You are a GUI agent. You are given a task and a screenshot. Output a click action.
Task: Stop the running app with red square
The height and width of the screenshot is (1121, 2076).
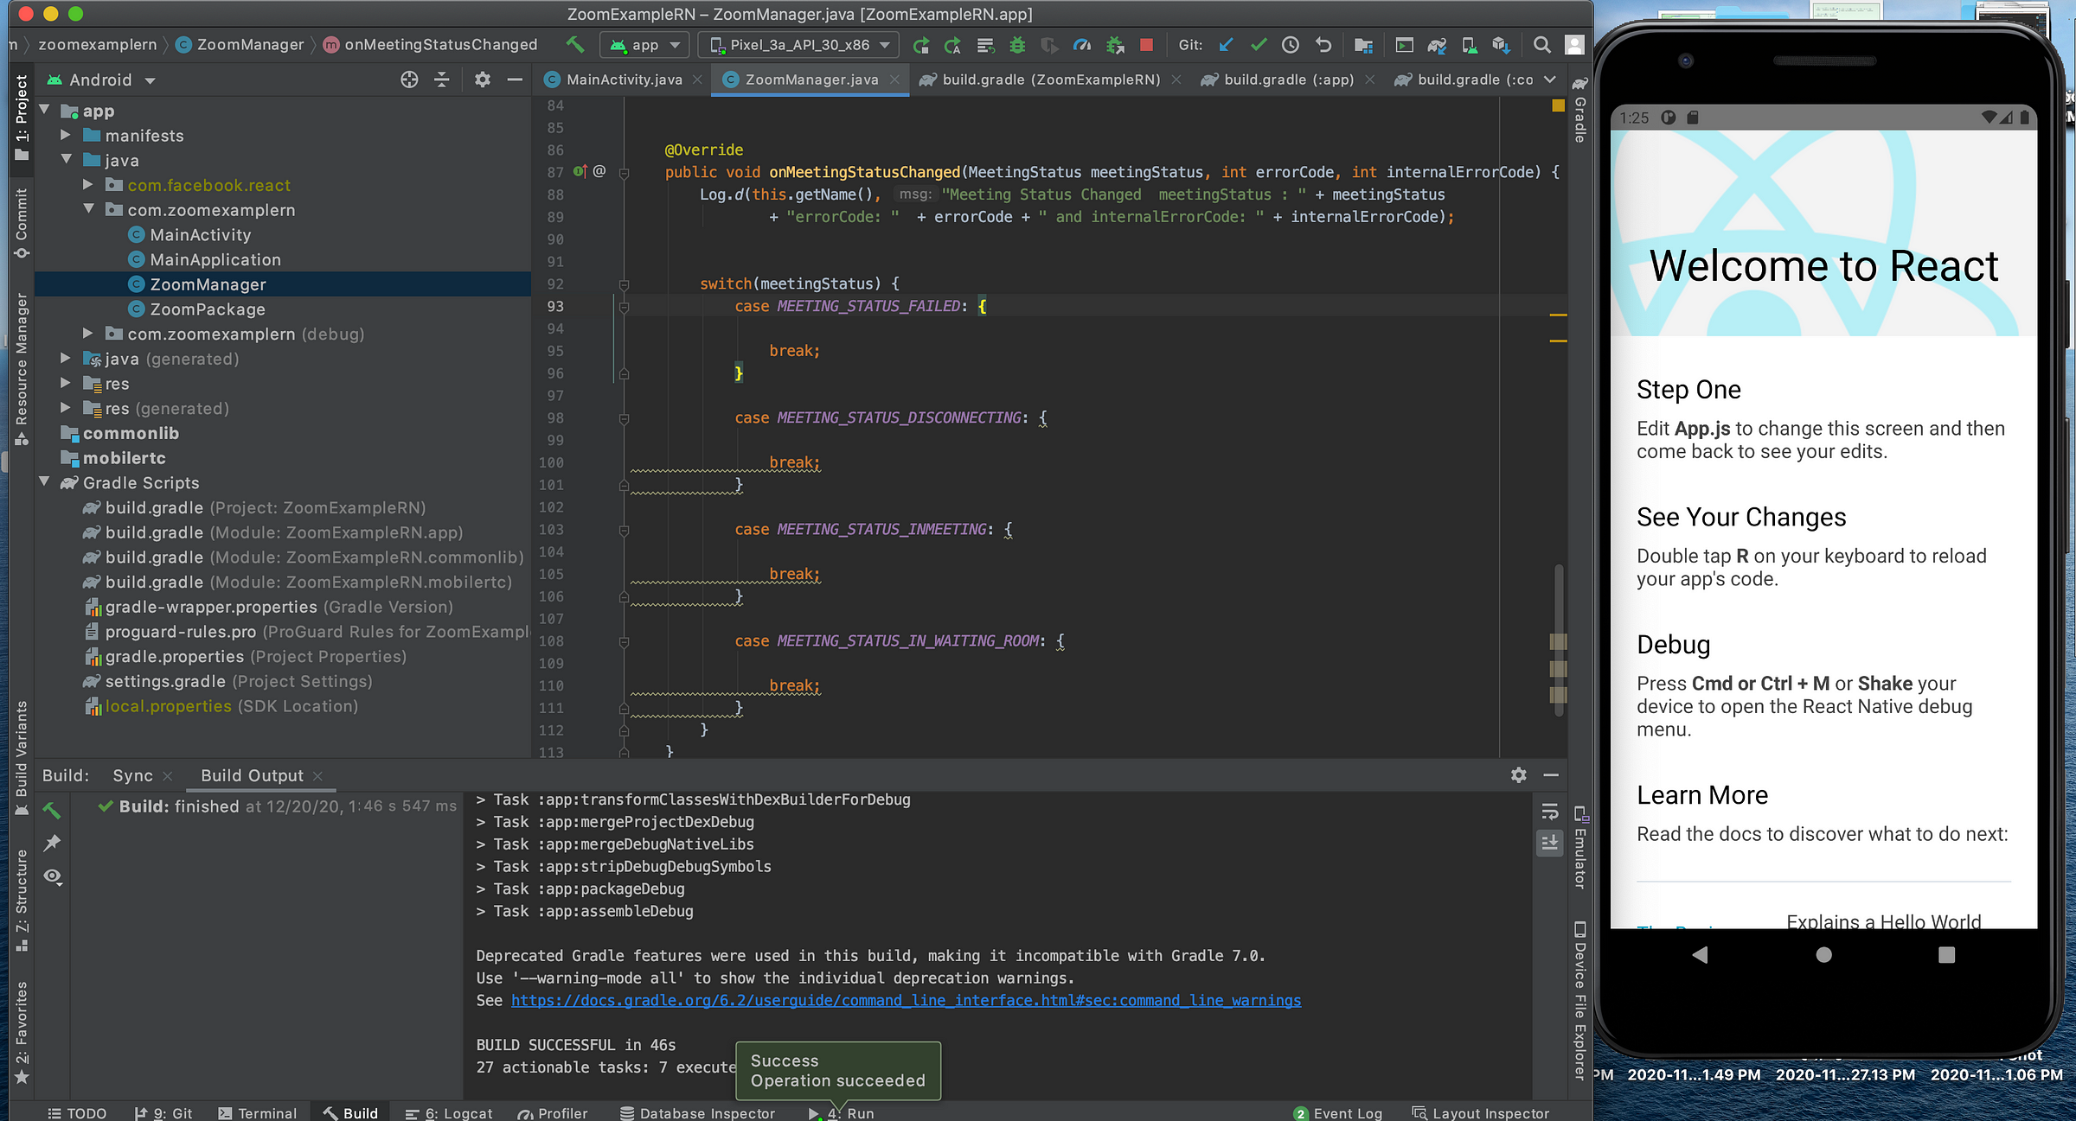coord(1146,45)
